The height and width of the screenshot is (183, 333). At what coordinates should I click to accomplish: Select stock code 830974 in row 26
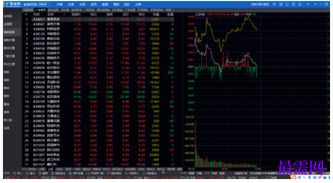click(x=39, y=140)
